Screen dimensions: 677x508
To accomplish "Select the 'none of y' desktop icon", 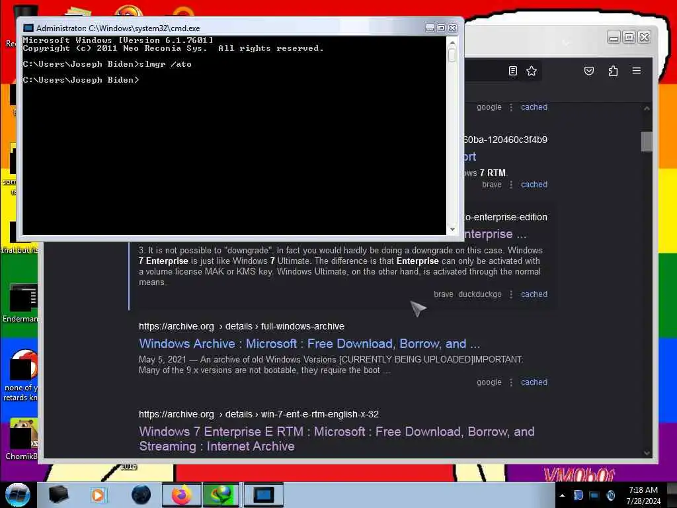I will [20, 375].
